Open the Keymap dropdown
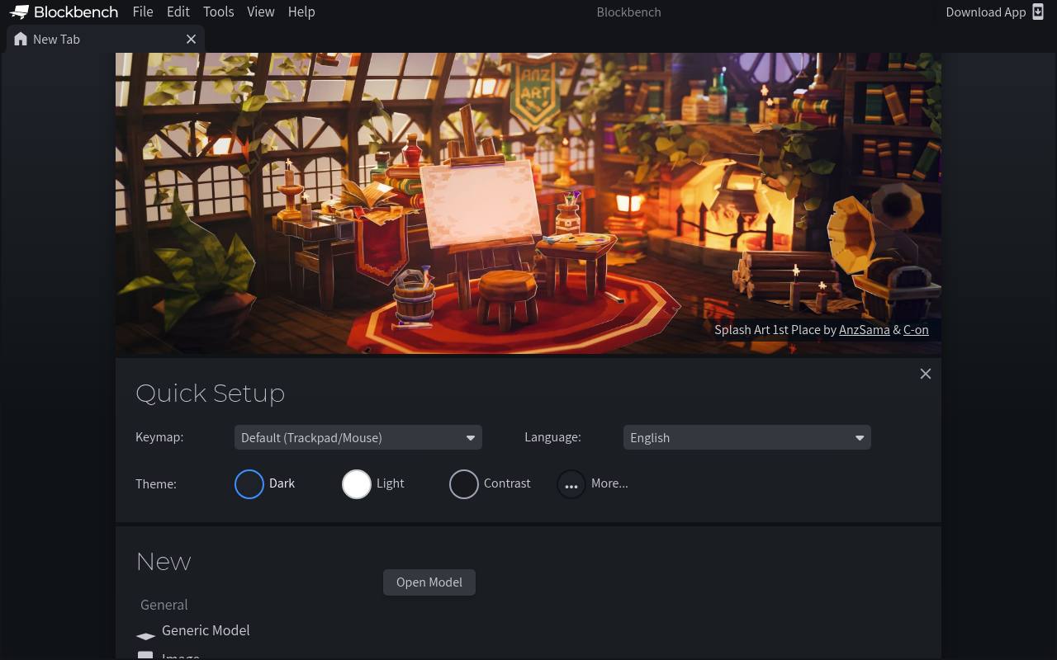1057x660 pixels. click(358, 437)
